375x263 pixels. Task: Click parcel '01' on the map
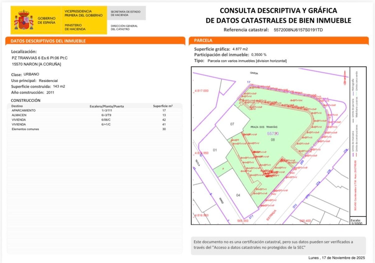pyautogui.click(x=215, y=150)
